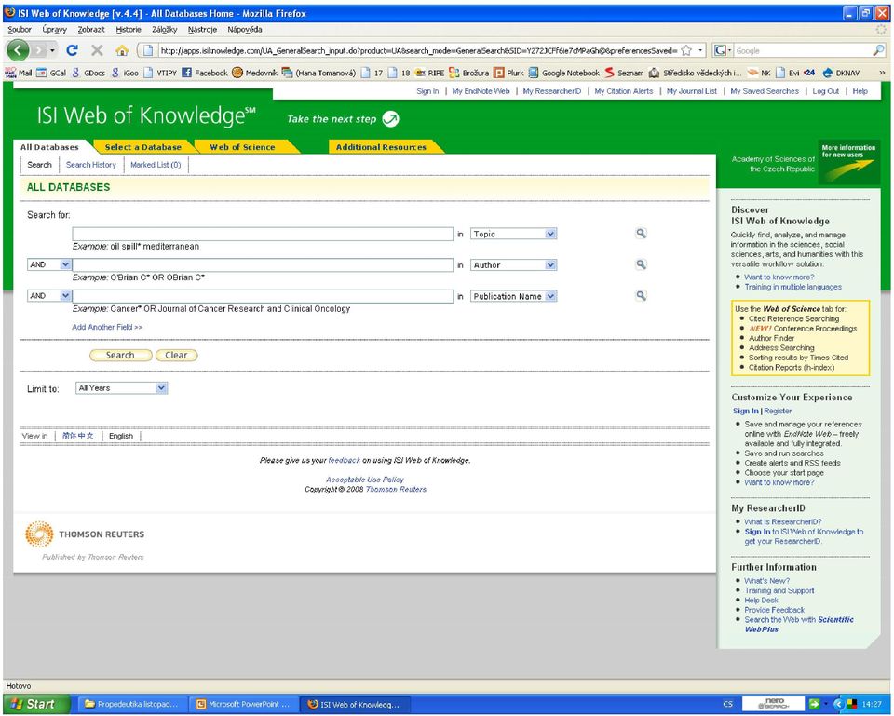Click the Clear button
Viewport: 894px width, 716px height.
click(x=176, y=355)
